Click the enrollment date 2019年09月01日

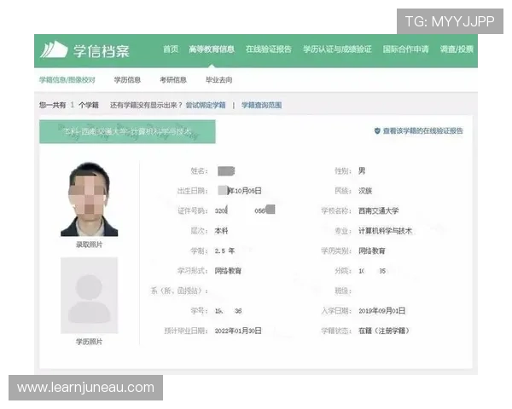pos(382,311)
